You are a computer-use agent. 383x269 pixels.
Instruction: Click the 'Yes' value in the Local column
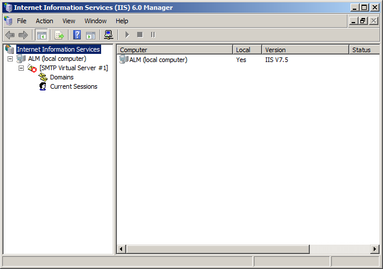pos(241,60)
